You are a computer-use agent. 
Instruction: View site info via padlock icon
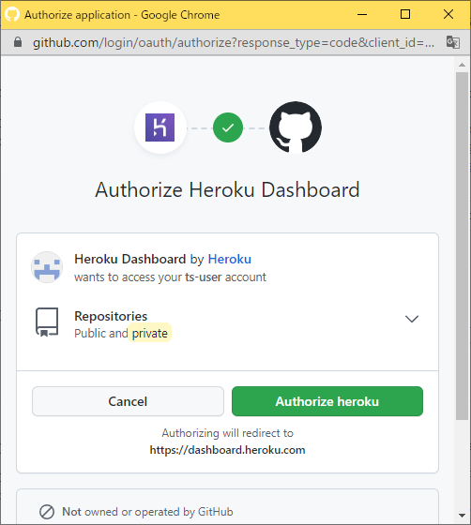click(x=18, y=42)
